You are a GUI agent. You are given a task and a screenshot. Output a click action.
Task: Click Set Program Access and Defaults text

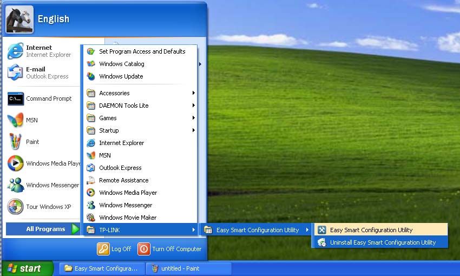(142, 51)
